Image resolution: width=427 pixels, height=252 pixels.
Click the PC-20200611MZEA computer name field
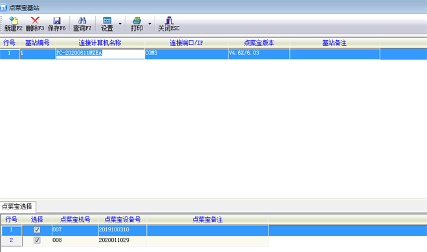tap(100, 53)
